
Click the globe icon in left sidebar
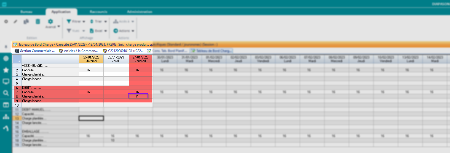tap(6, 59)
